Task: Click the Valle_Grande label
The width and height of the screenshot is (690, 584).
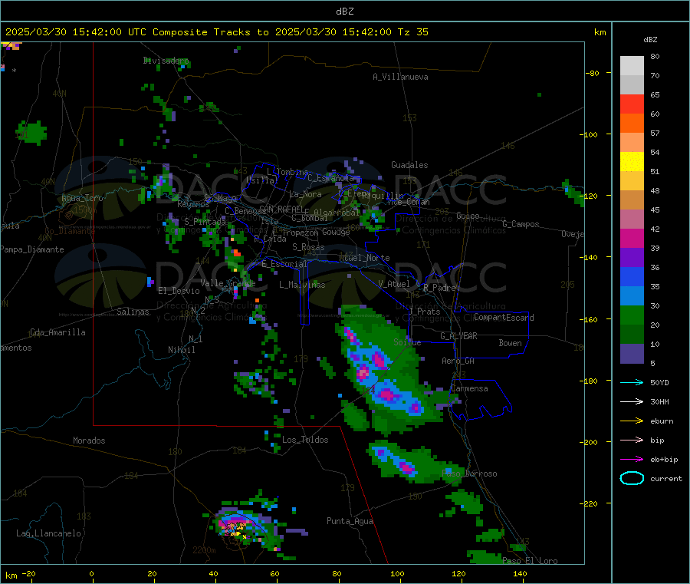Action: point(228,283)
